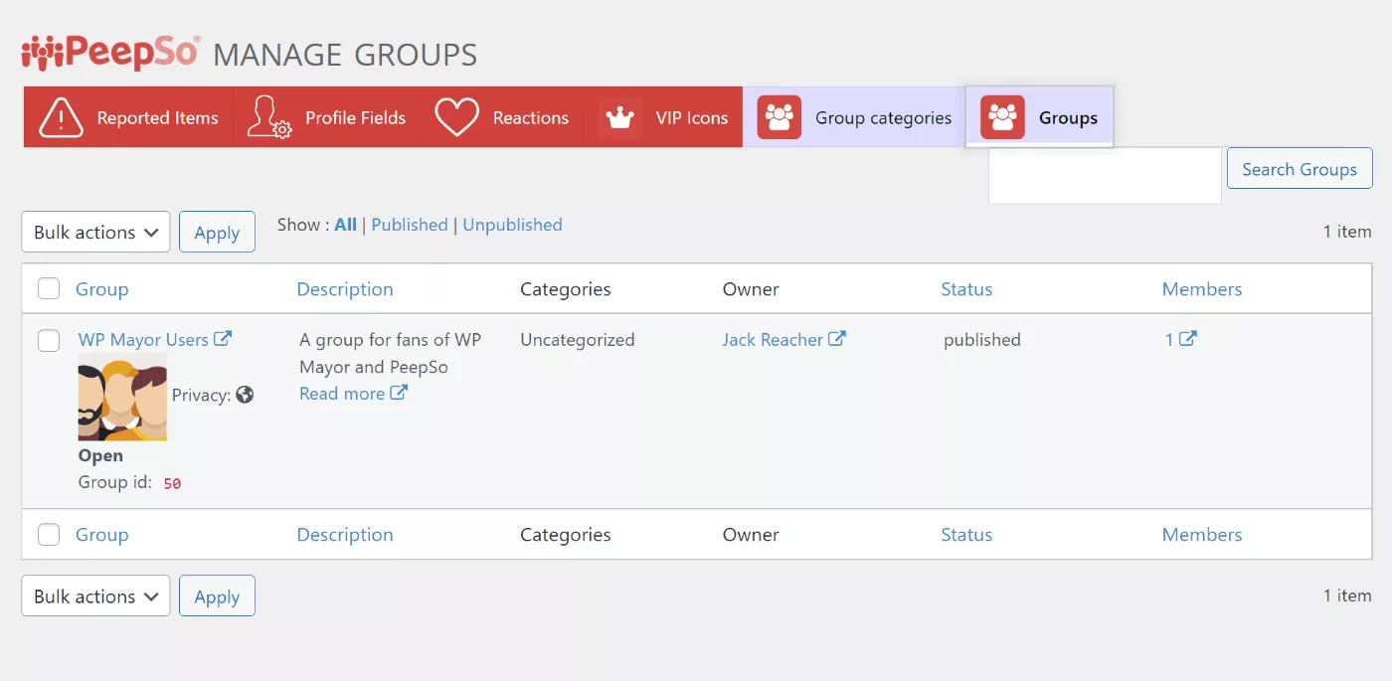Click the Search Groups button
The height and width of the screenshot is (681, 1392).
(1300, 169)
